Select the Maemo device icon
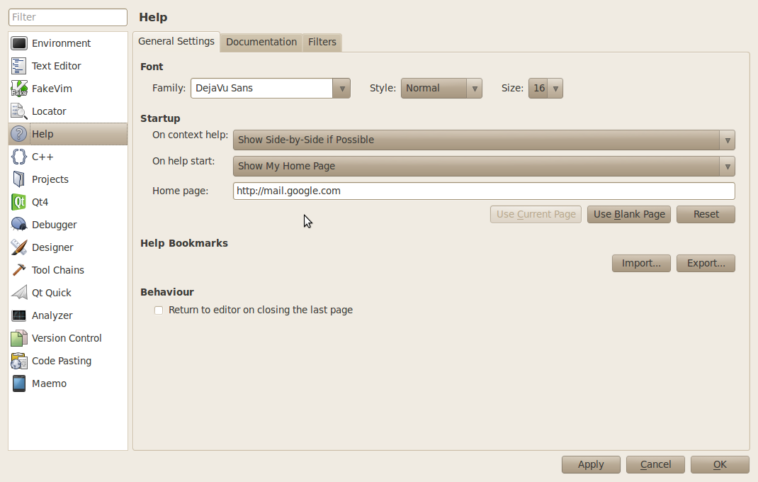The height and width of the screenshot is (482, 758). [x=19, y=383]
